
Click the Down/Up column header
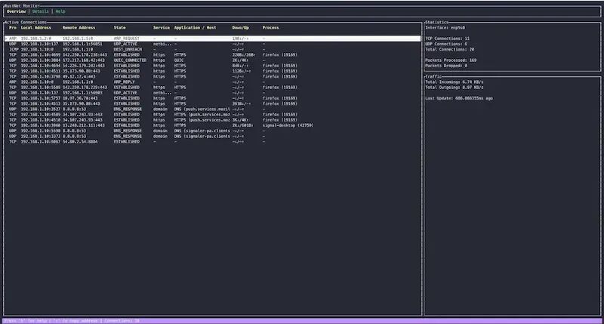click(x=240, y=28)
